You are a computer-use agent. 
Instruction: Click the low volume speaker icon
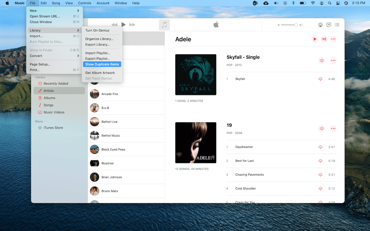pos(278,25)
